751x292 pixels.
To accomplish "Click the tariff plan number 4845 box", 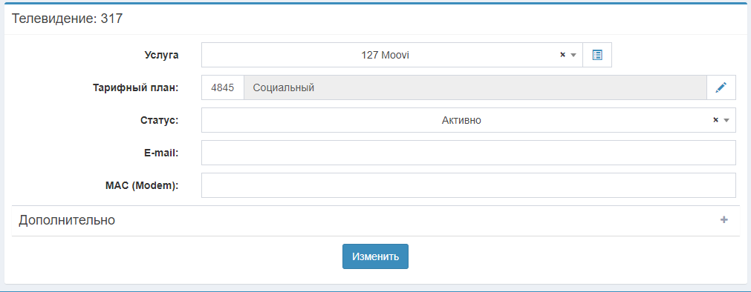I will [223, 87].
